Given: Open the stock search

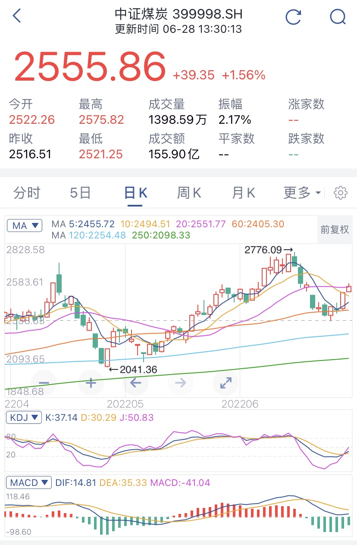Looking at the screenshot, I should click(338, 16).
